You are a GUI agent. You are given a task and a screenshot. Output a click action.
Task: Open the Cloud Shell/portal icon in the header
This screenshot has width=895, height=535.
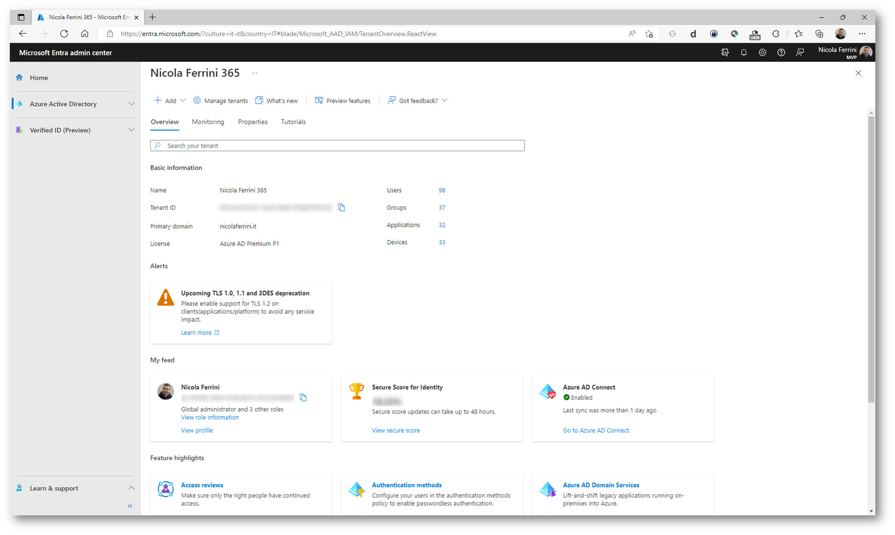[x=725, y=53]
